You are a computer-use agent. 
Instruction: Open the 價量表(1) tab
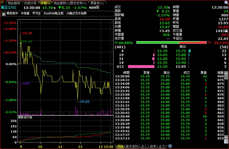(97, 3)
